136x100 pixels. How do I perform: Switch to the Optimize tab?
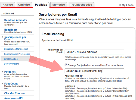(24, 5)
